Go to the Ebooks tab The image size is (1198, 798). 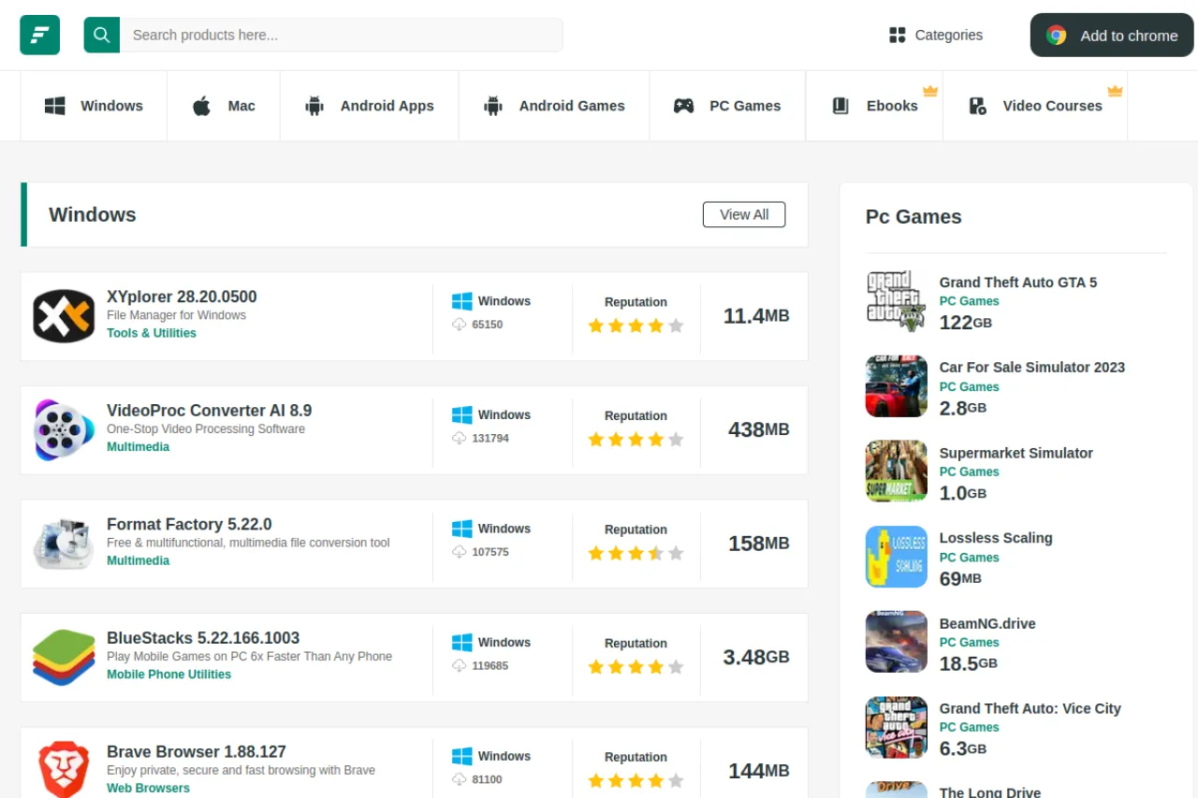(874, 106)
